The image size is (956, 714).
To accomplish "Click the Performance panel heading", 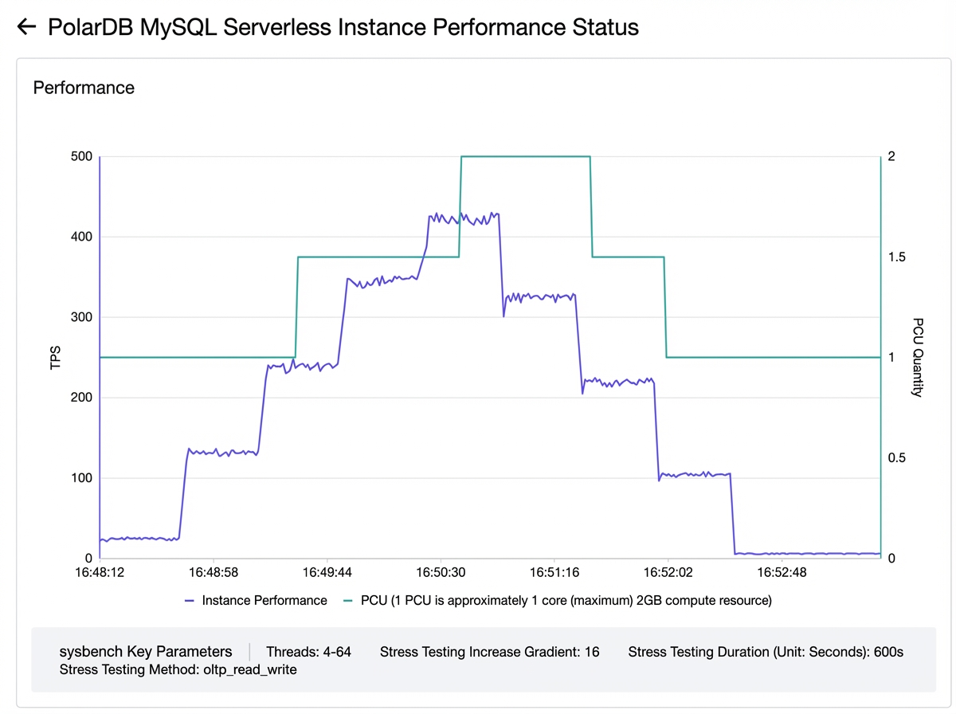I will click(84, 88).
